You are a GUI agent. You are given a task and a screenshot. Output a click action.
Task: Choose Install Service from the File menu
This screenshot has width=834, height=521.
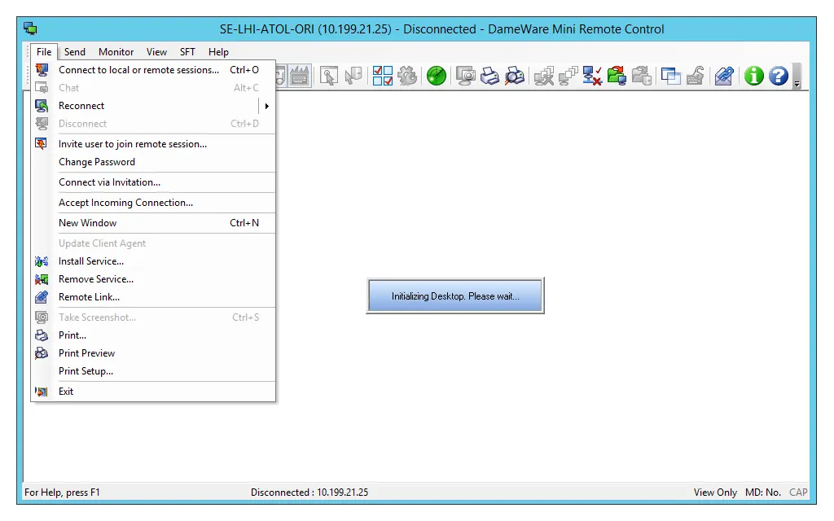coord(90,260)
